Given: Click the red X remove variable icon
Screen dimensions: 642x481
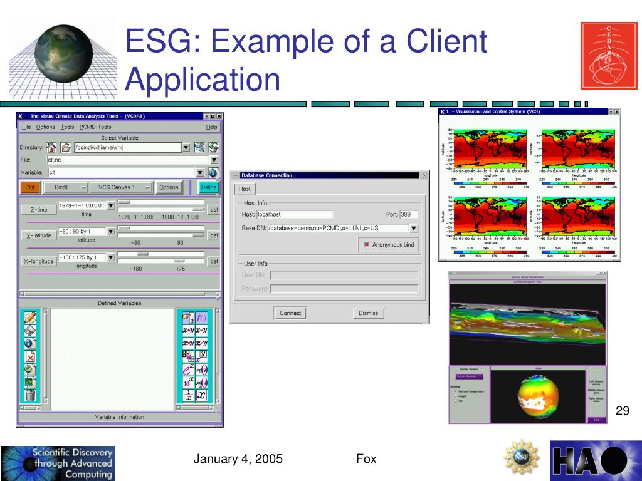Looking at the screenshot, I should (x=30, y=356).
